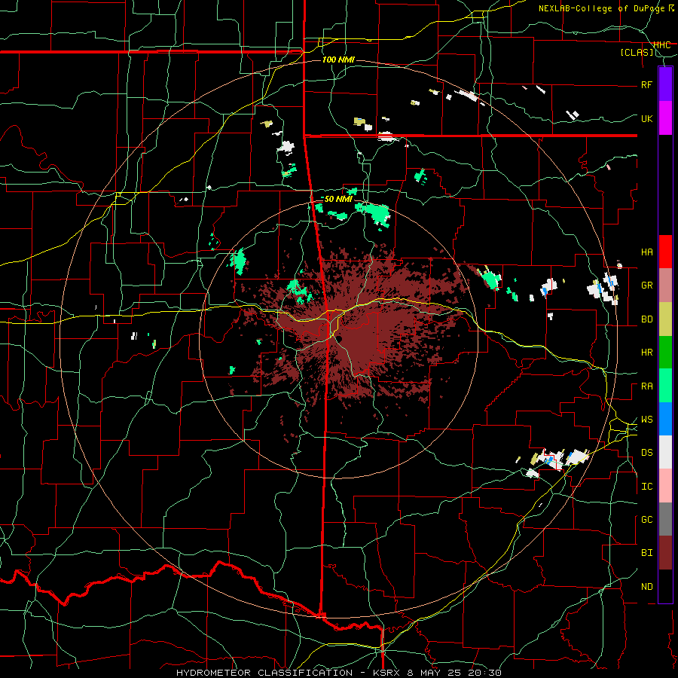Click the black radar site marker dot
This screenshot has width=678, height=678.
[340, 340]
